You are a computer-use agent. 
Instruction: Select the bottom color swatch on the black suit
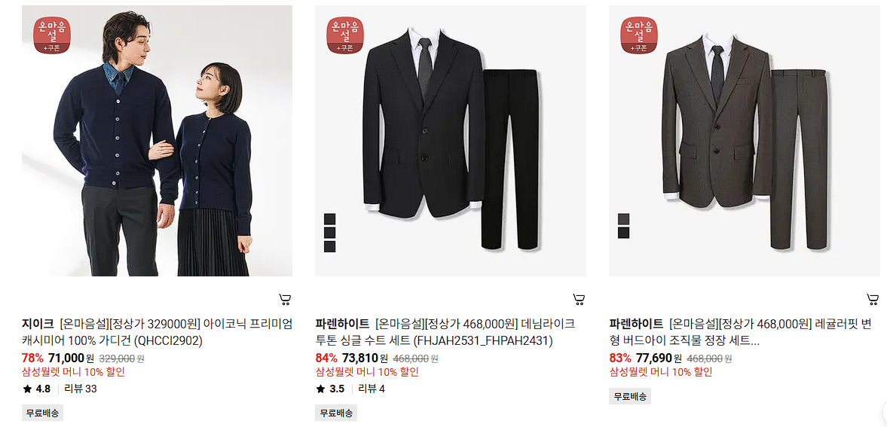tap(330, 246)
